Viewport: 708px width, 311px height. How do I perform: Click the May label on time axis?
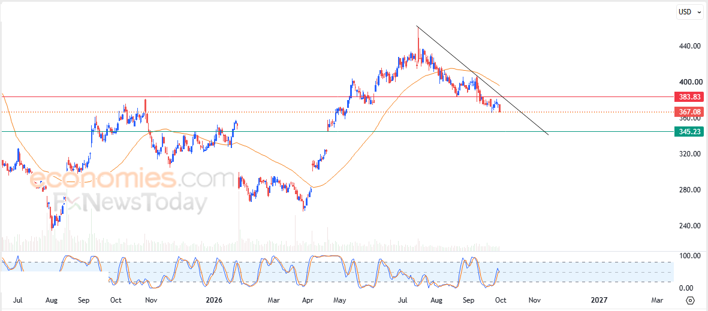[x=339, y=300]
